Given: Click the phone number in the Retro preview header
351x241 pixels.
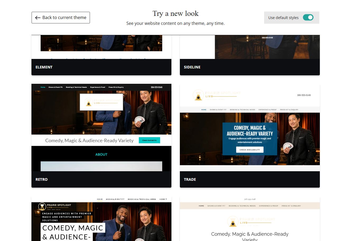Looking at the screenshot, I should tap(157, 87).
